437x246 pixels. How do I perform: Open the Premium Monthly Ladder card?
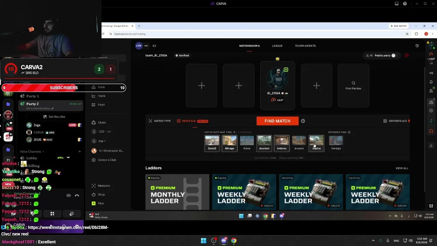pyautogui.click(x=177, y=192)
